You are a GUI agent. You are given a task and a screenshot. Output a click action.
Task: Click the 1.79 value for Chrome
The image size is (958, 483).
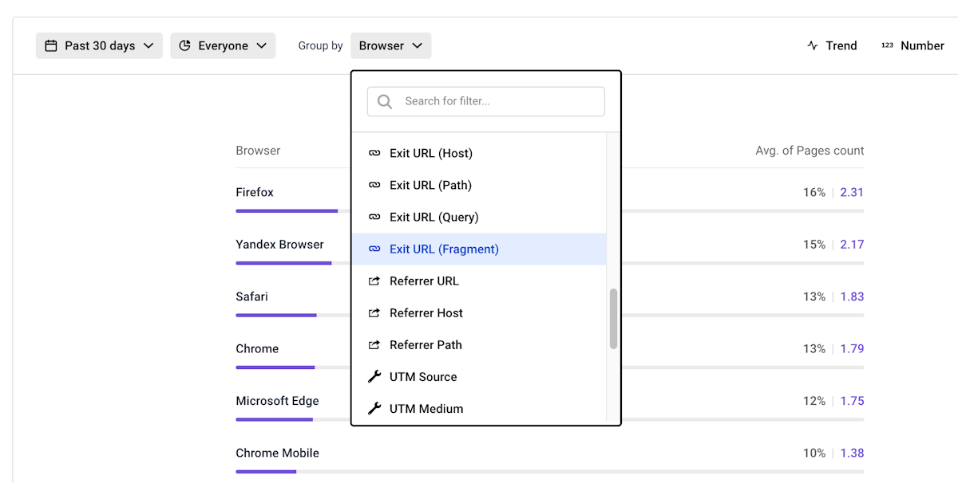click(852, 348)
